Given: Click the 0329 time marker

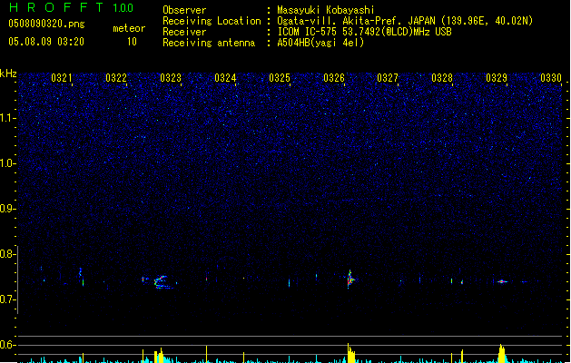Looking at the screenshot, I should (497, 78).
